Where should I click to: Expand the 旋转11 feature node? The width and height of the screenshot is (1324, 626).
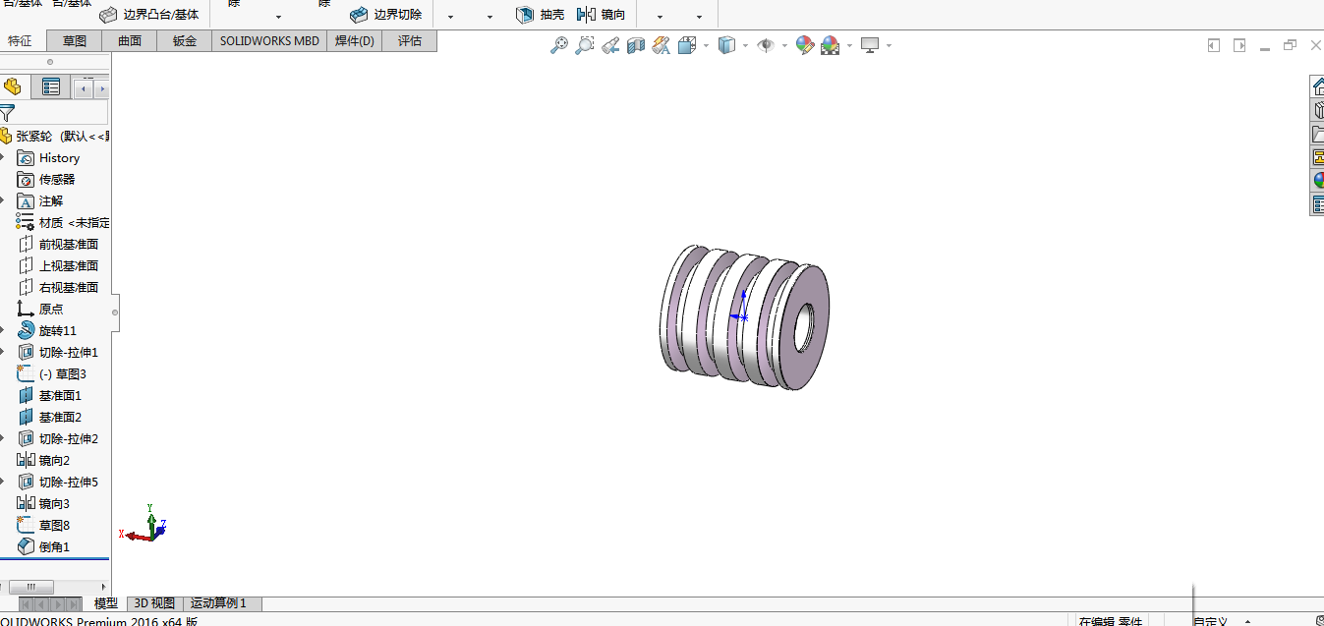click(x=3, y=331)
